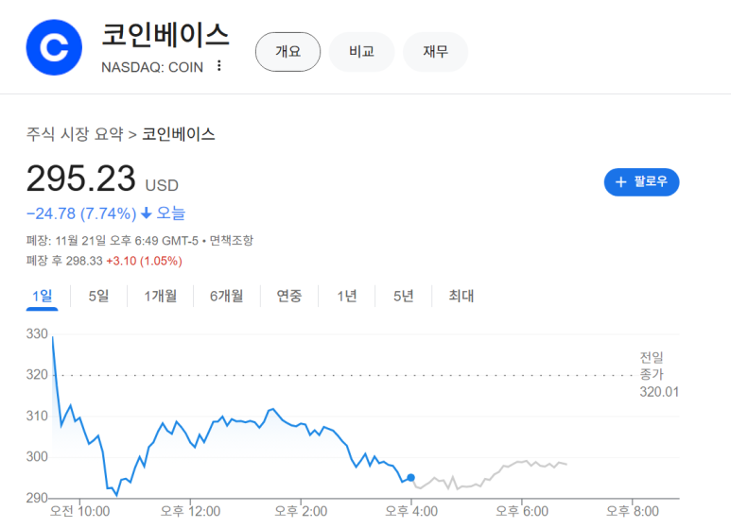Viewport: 731px width, 528px height.
Task: Select the 6개월 chart range
Action: tap(226, 297)
